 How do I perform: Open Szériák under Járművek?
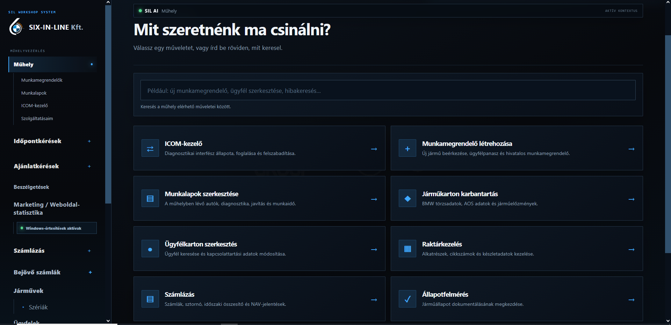click(38, 307)
